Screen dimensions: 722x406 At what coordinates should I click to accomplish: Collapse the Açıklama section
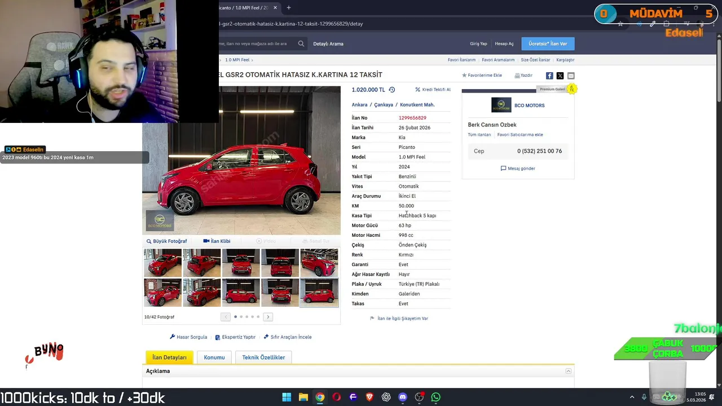point(569,371)
